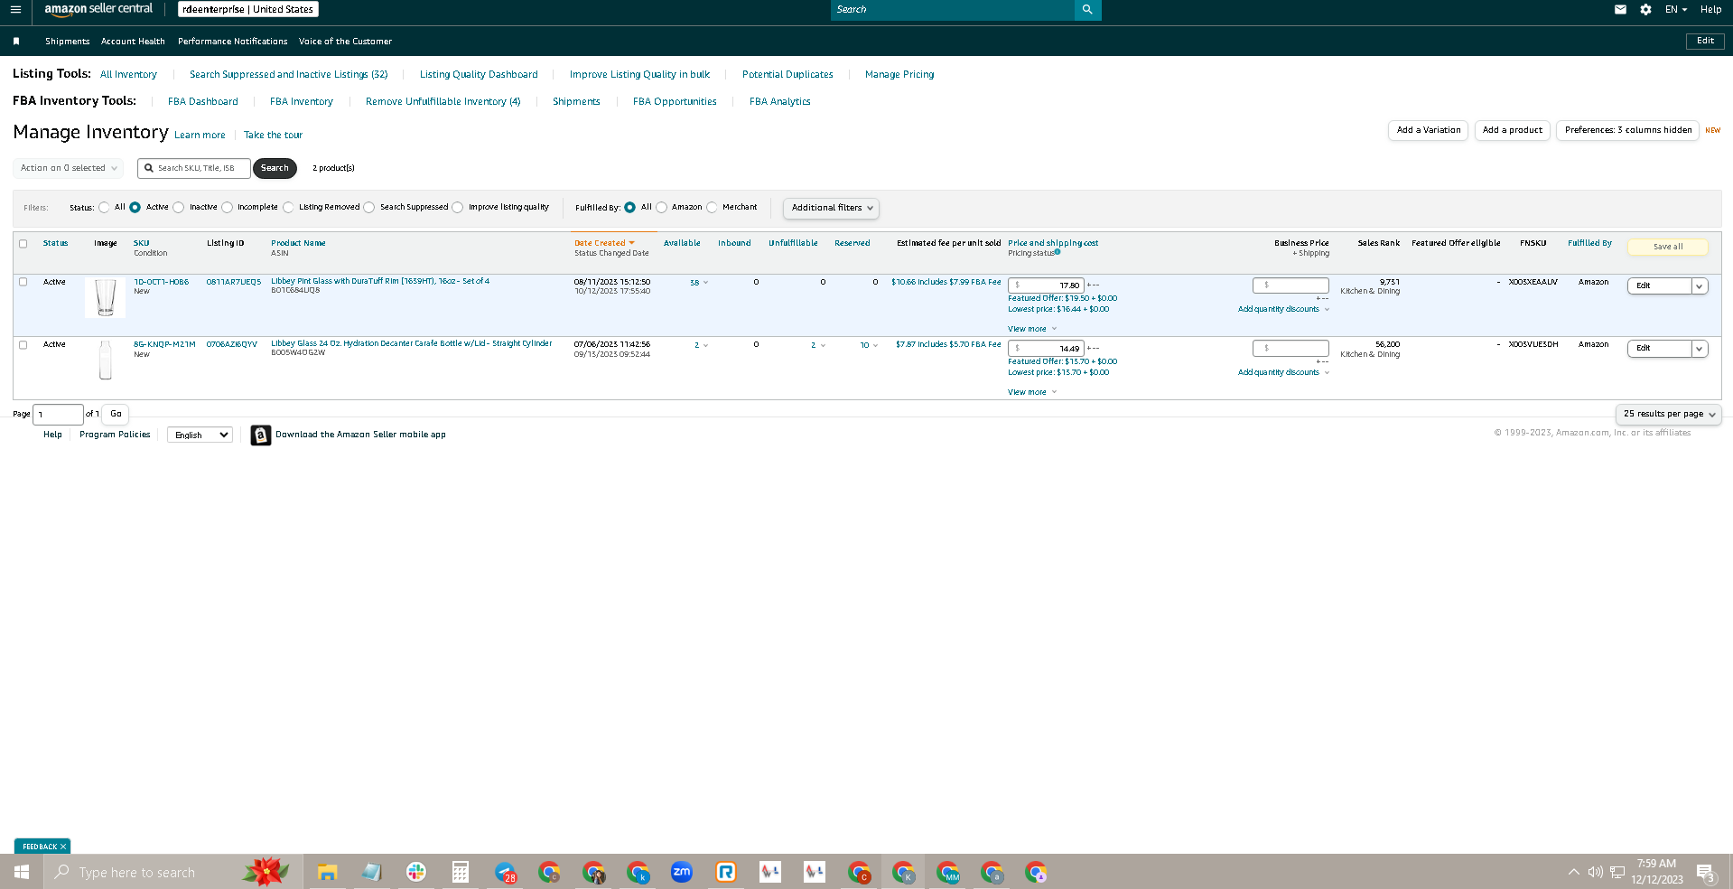Open the messages envelope icon
Screen dimensions: 1733x889
(x=1620, y=9)
